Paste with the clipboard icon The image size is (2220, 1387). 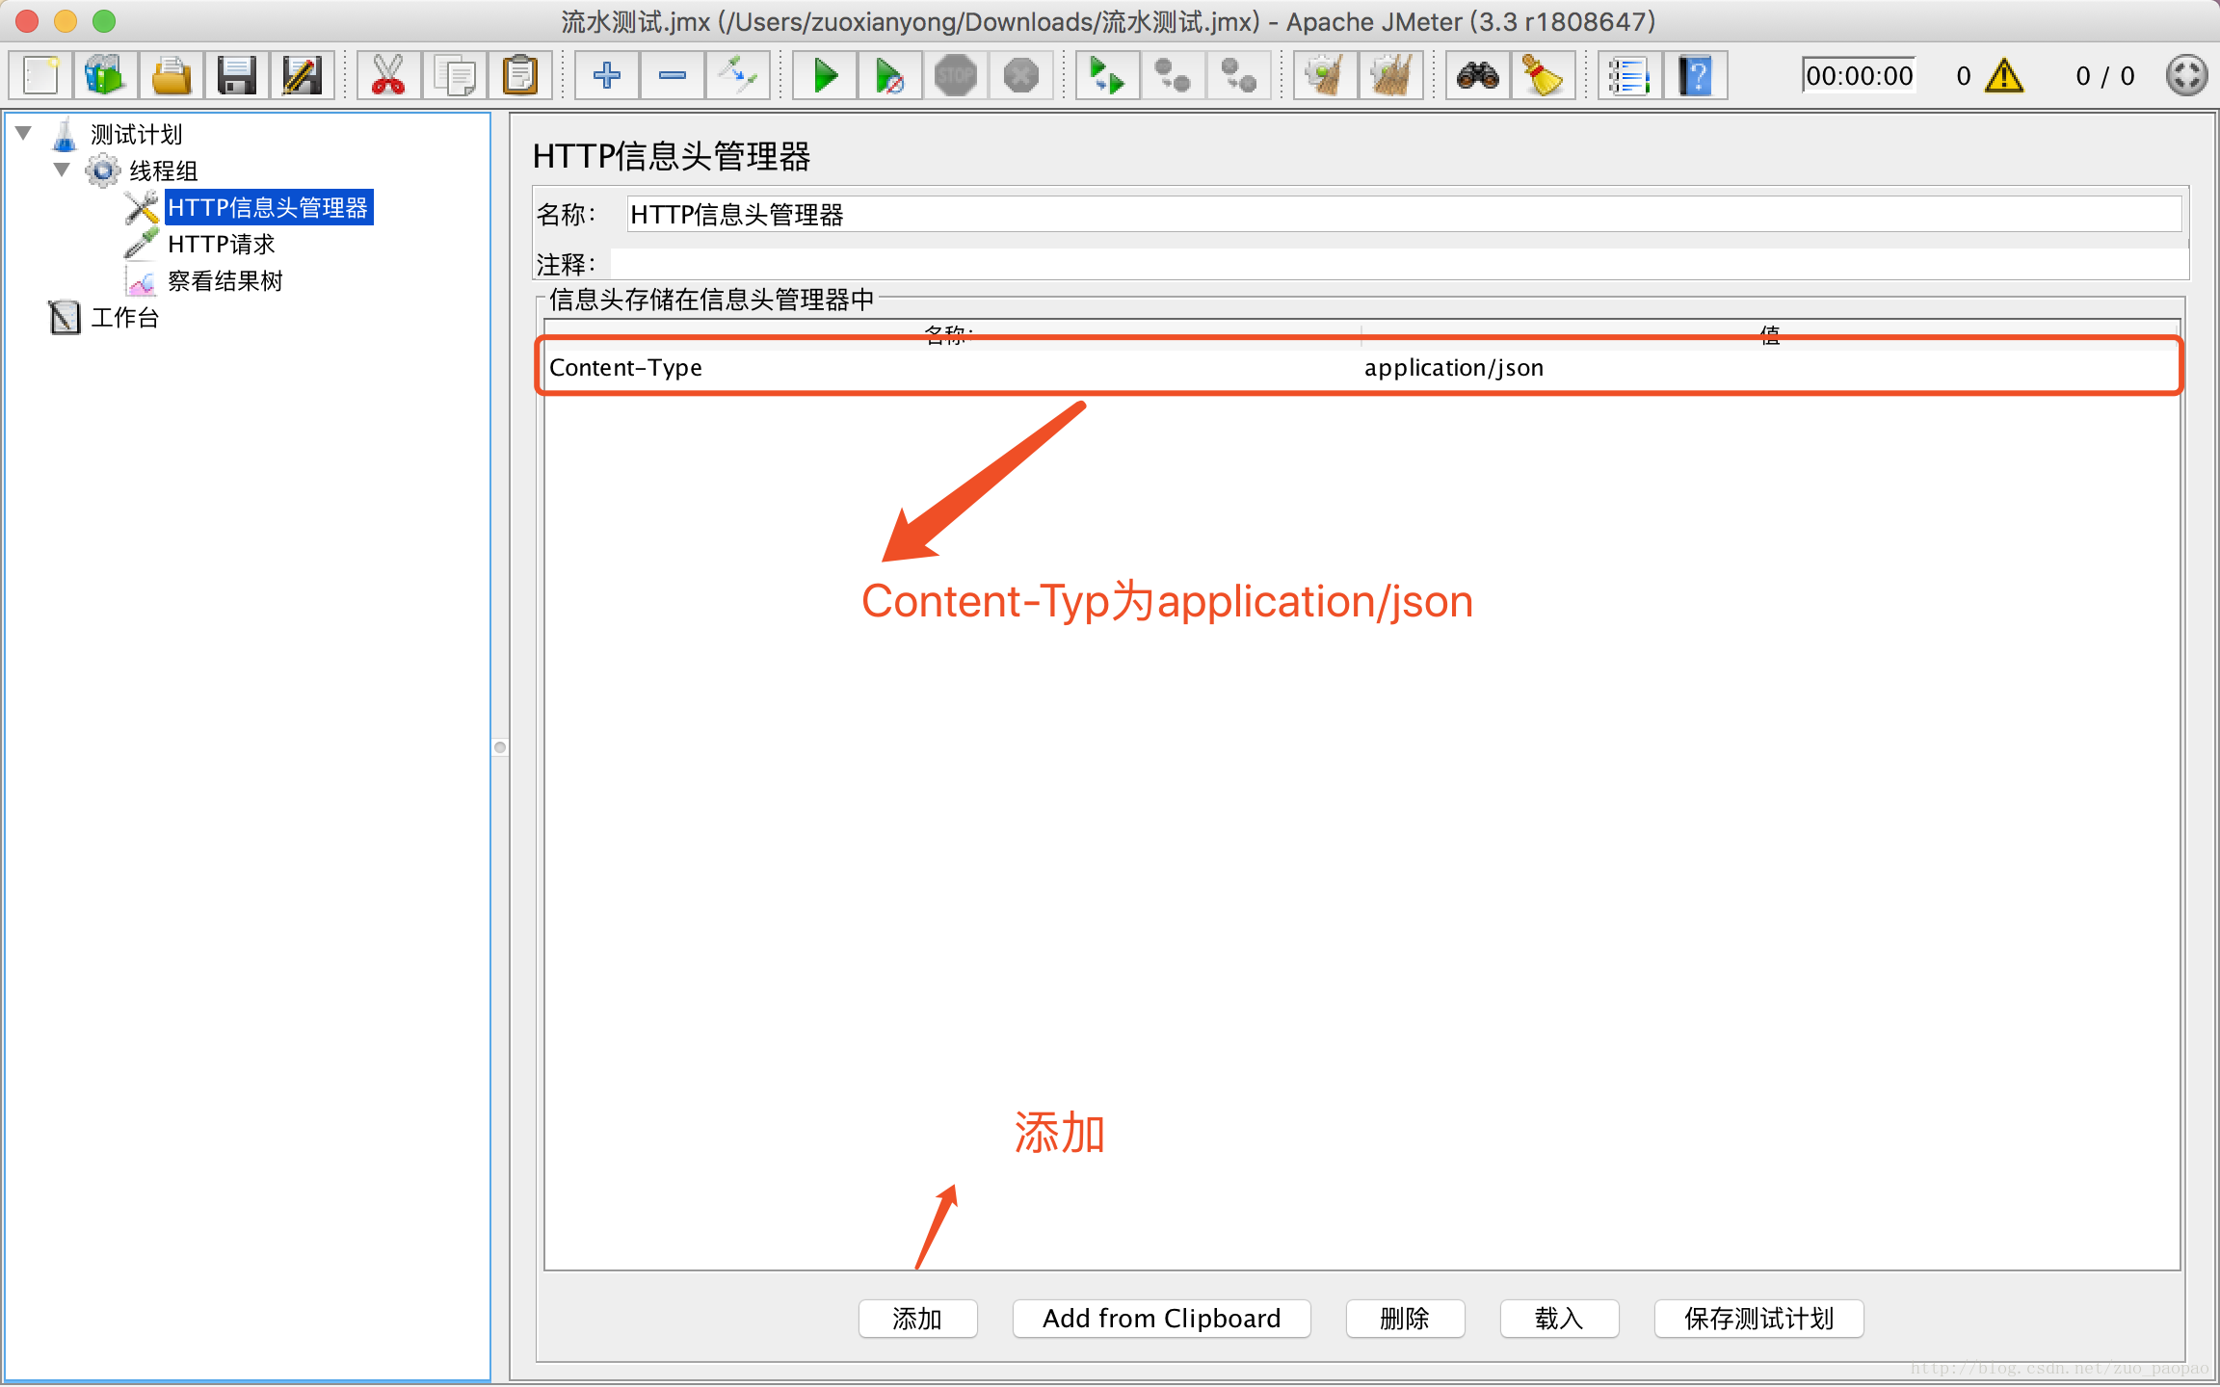pos(520,75)
